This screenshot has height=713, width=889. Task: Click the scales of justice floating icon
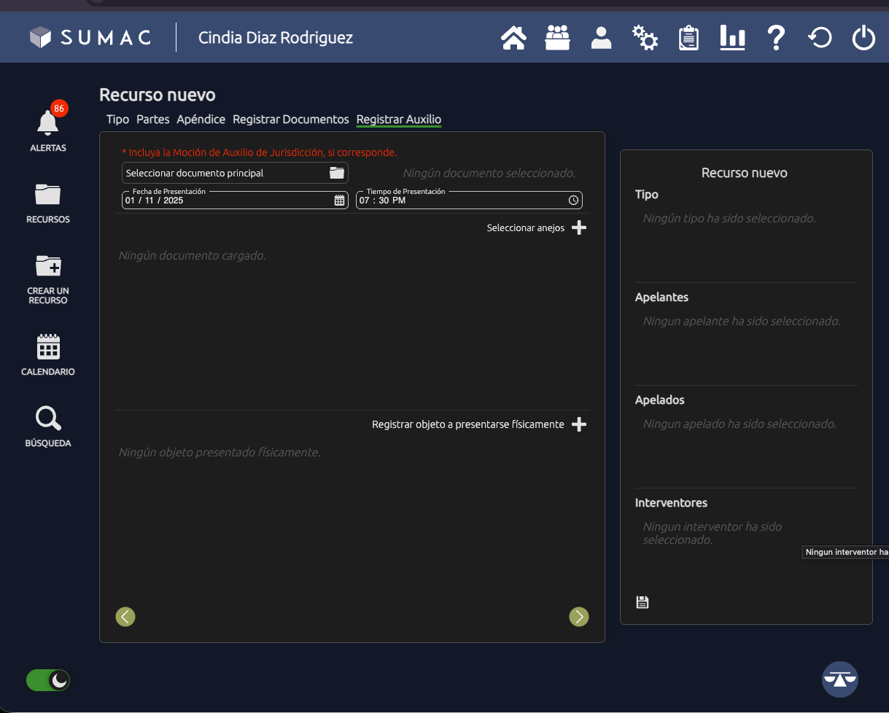point(839,679)
